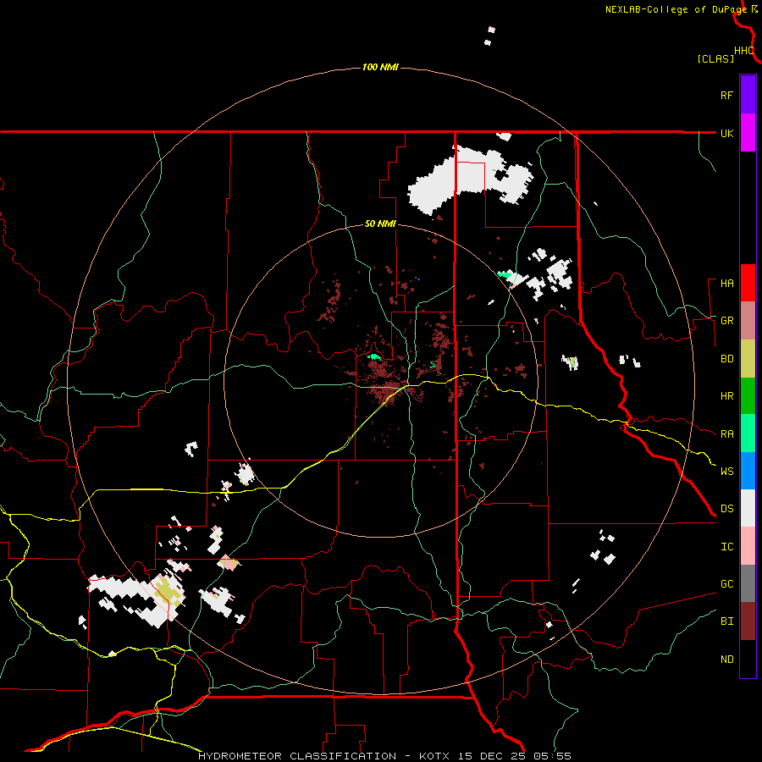The width and height of the screenshot is (762, 762).
Task: Click the NEXLAB-College of DuPage credit text
Action: (676, 9)
